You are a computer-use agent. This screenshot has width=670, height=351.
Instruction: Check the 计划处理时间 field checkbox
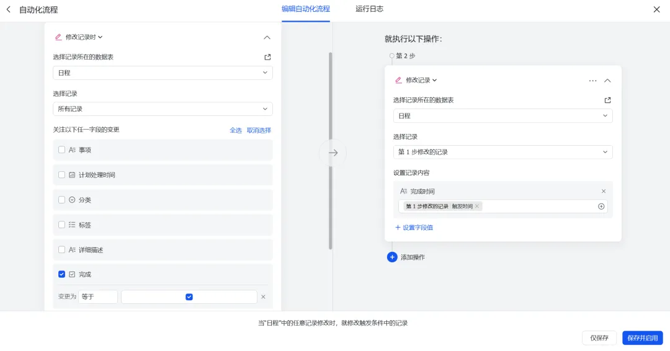(61, 175)
